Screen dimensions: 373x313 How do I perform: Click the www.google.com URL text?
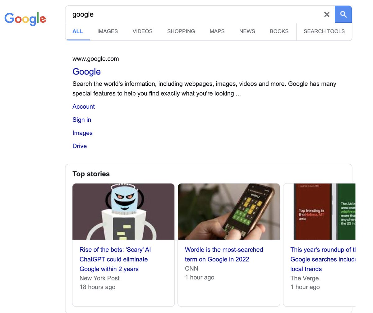96,59
